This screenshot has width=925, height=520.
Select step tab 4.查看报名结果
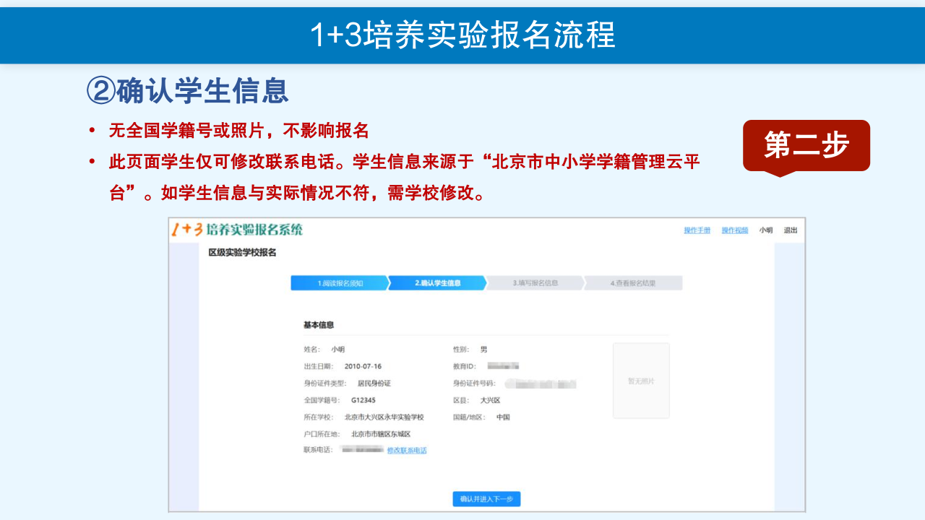coord(633,283)
